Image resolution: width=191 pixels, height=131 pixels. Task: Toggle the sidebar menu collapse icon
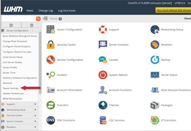pos(45,18)
